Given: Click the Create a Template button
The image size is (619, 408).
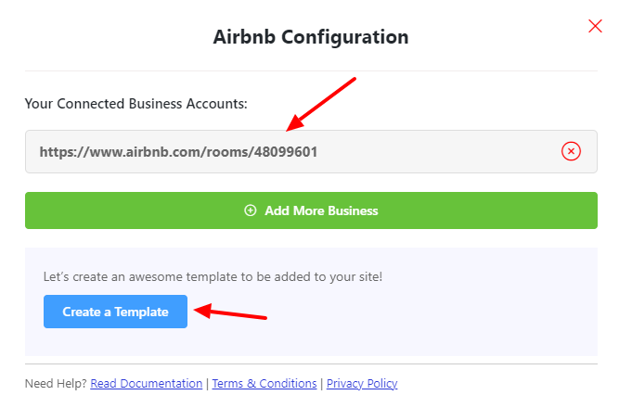Looking at the screenshot, I should 115,312.
